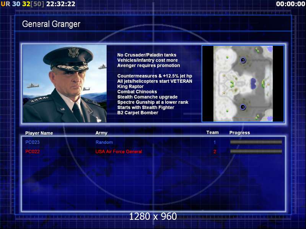The image size is (306, 229).
Task: Click the King Raptor trait line
Action: pyautogui.click(x=130, y=87)
